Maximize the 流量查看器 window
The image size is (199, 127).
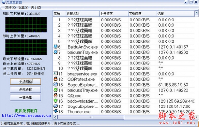click(191, 2)
